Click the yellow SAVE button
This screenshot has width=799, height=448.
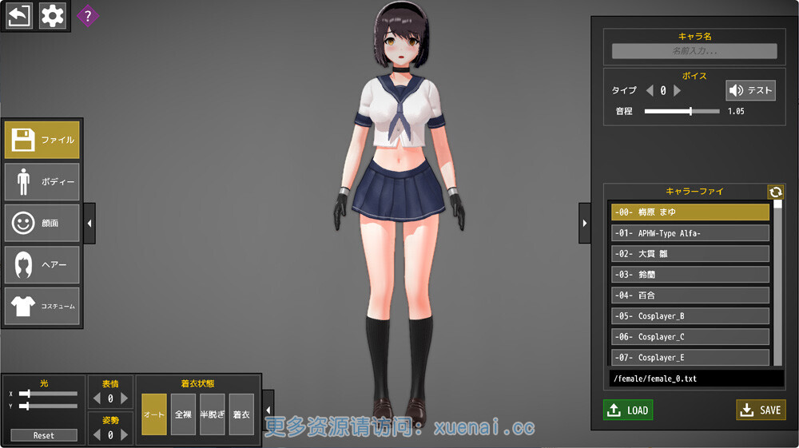point(761,410)
